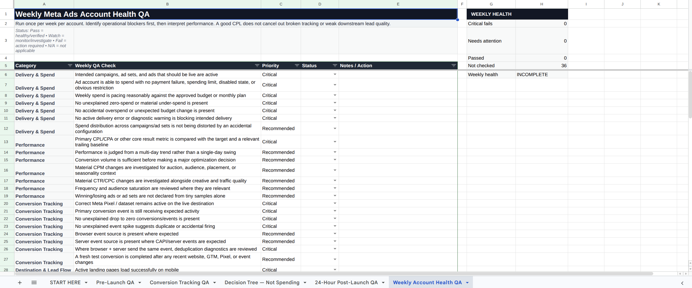The image size is (692, 288).
Task: Open Status dropdown for 'Ad account is able to spend' row
Action: pyautogui.click(x=335, y=85)
